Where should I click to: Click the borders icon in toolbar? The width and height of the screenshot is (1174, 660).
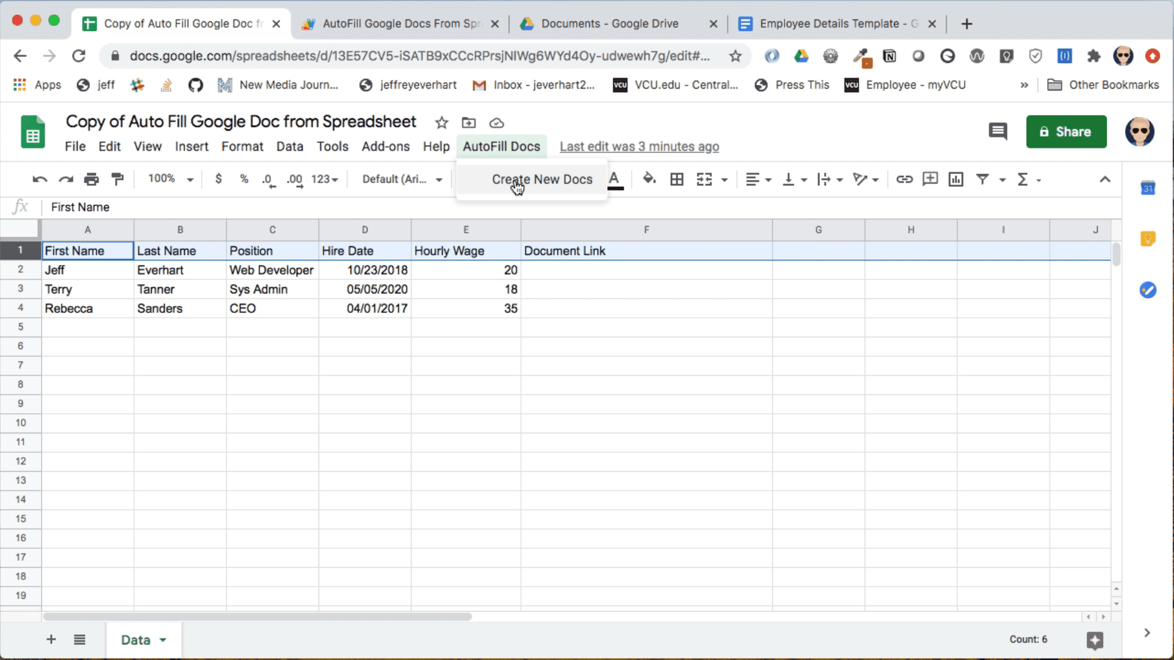coord(676,179)
